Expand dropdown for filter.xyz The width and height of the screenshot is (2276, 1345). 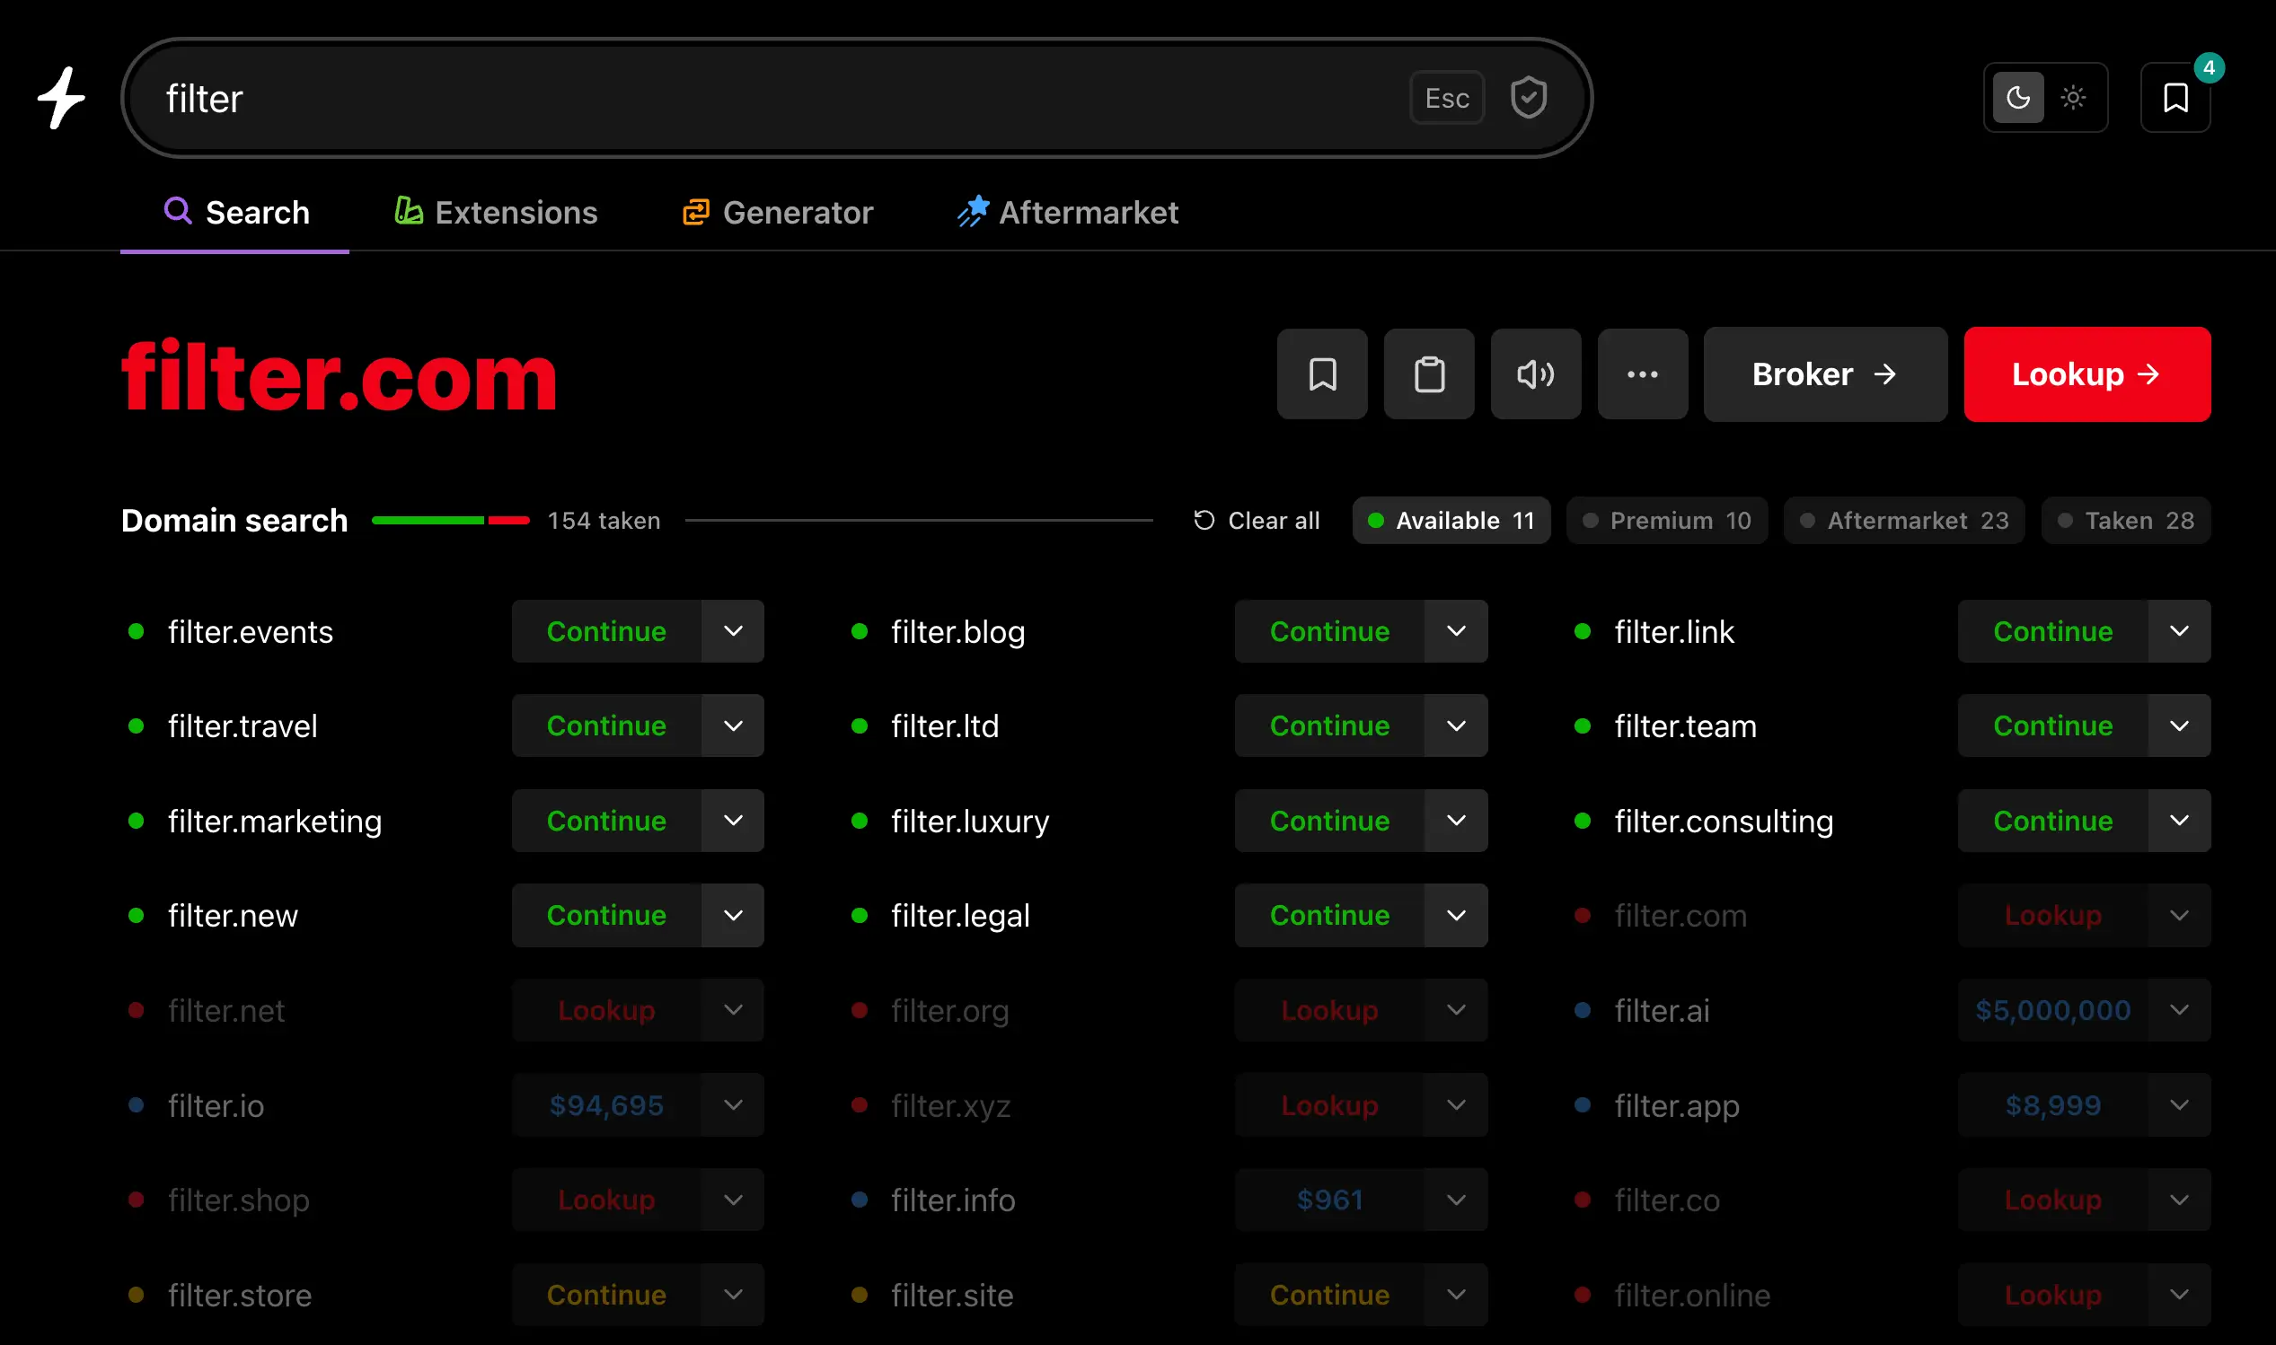point(1456,1104)
